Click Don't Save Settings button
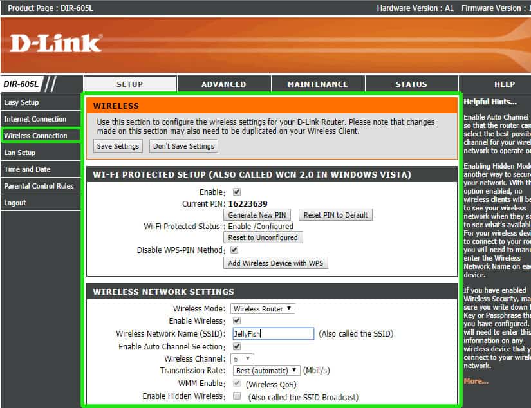This screenshot has height=408, width=531. (x=183, y=146)
